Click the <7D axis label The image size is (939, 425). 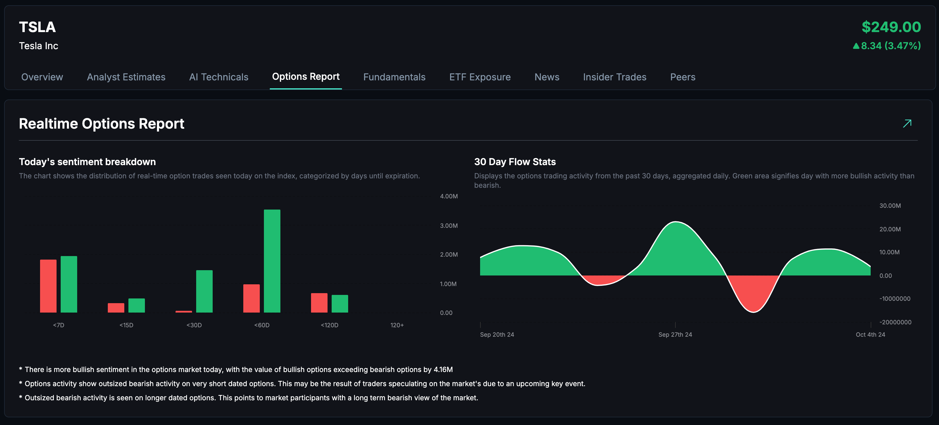tap(59, 325)
